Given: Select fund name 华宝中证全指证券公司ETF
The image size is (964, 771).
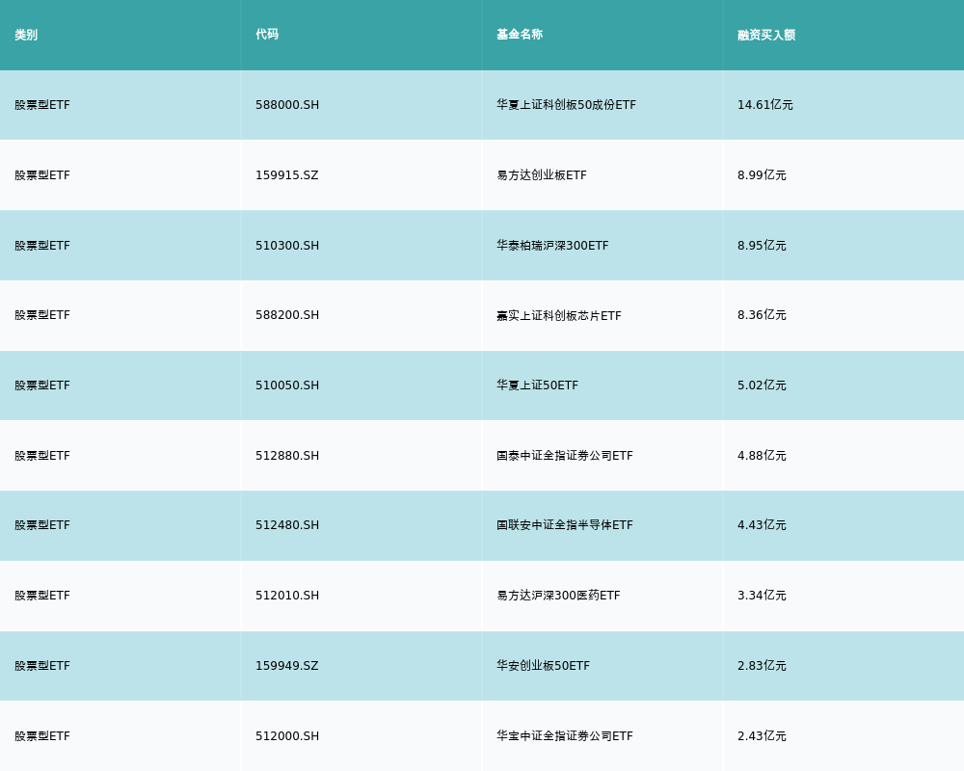Looking at the screenshot, I should tap(564, 736).
